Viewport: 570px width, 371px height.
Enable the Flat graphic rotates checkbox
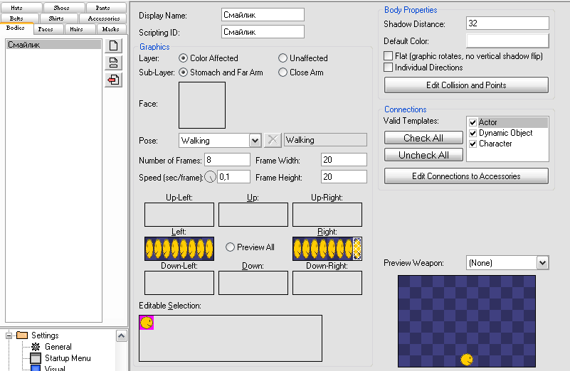tap(389, 56)
